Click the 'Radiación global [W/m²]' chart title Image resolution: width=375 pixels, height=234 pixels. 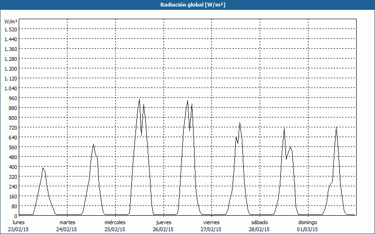pos(187,5)
